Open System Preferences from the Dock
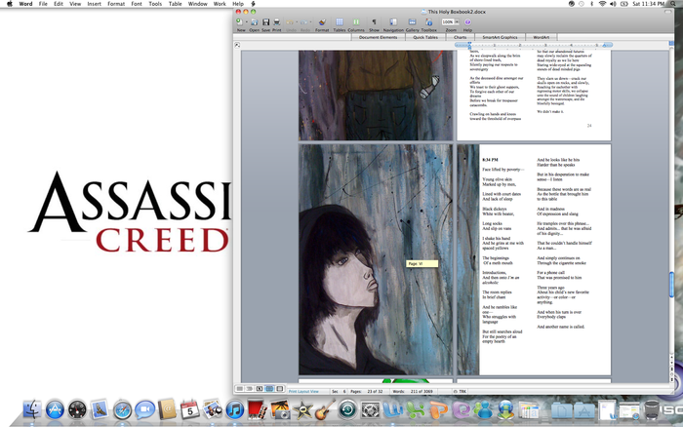Image resolution: width=683 pixels, height=427 pixels. coord(370,409)
